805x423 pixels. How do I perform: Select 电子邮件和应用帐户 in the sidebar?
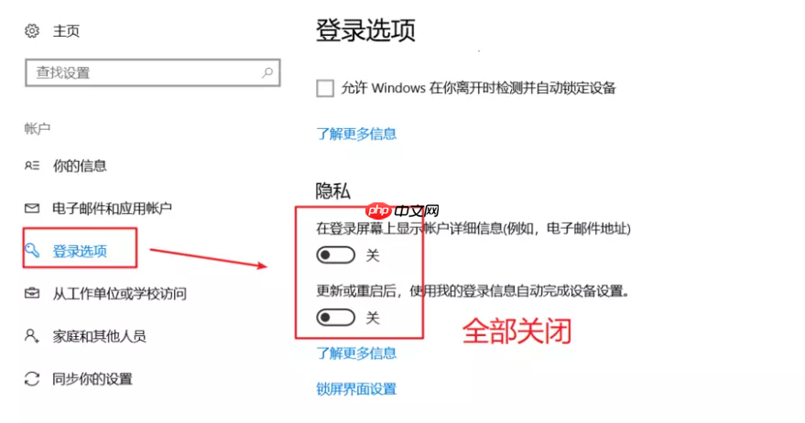pos(112,209)
